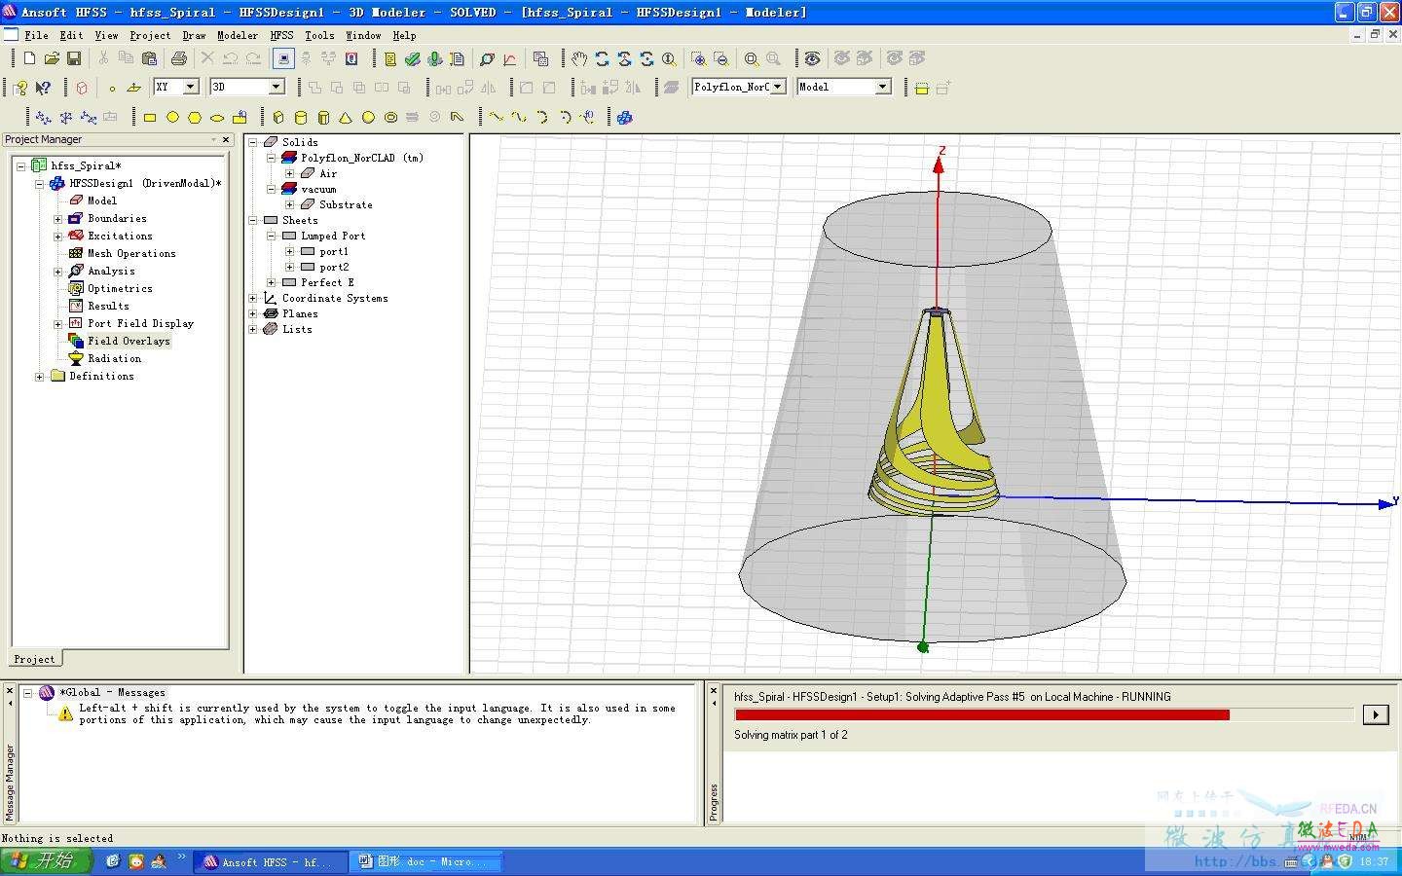The image size is (1402, 876).
Task: Select port2 under Lumped Port
Action: tap(334, 267)
